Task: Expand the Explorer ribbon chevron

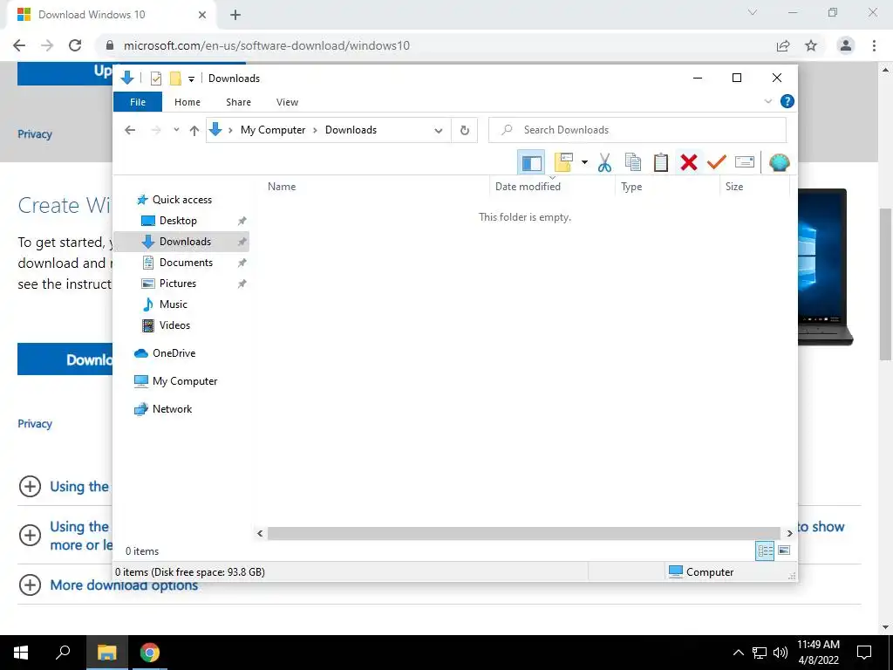Action: [x=767, y=101]
